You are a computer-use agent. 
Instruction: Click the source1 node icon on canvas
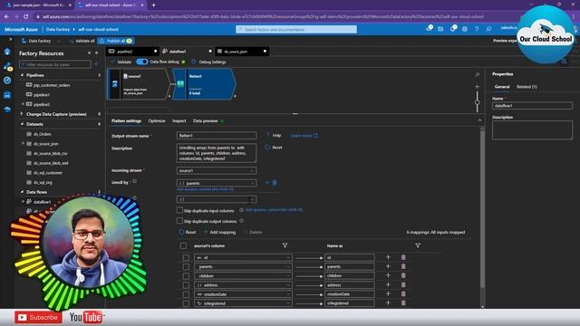115,84
